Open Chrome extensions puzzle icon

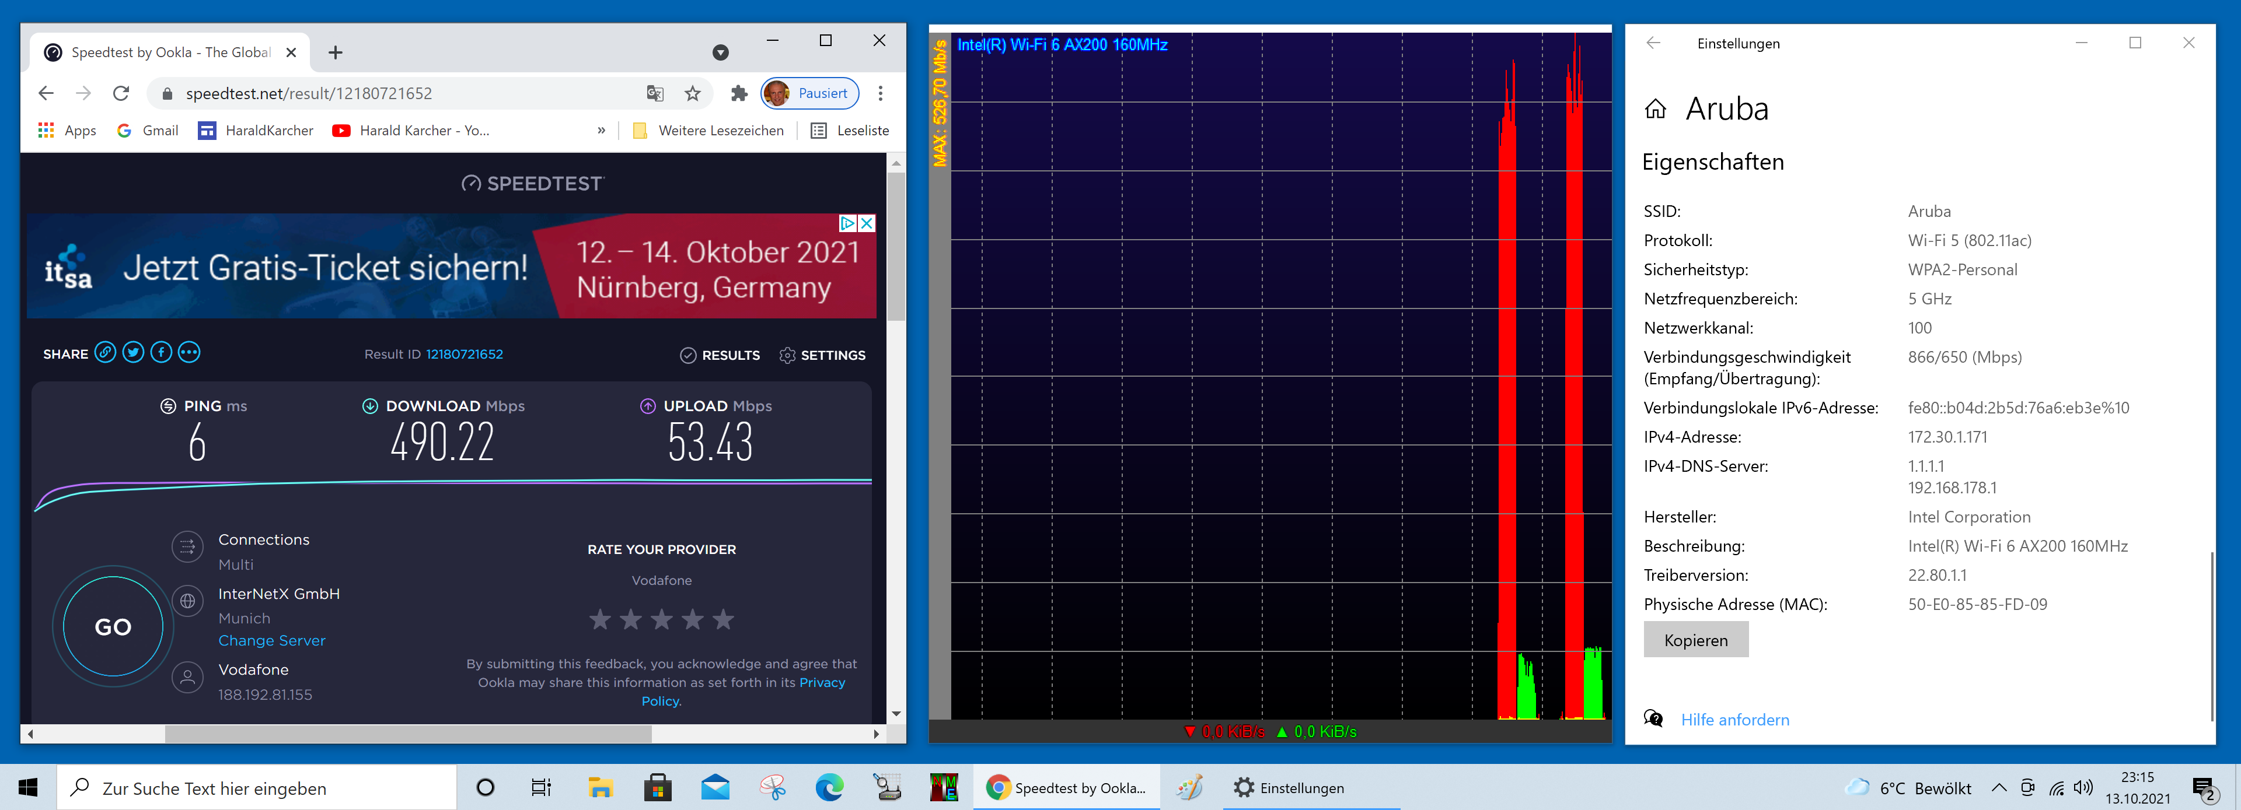[x=739, y=93]
